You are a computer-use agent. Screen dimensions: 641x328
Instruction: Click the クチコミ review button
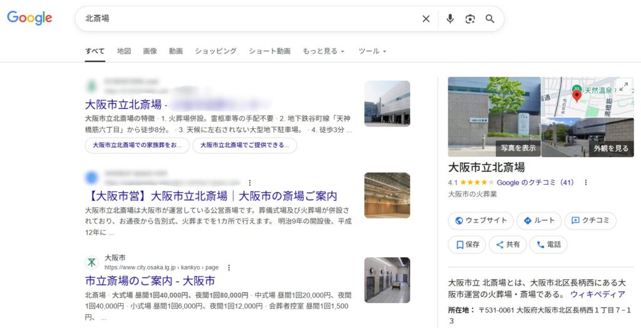590,220
